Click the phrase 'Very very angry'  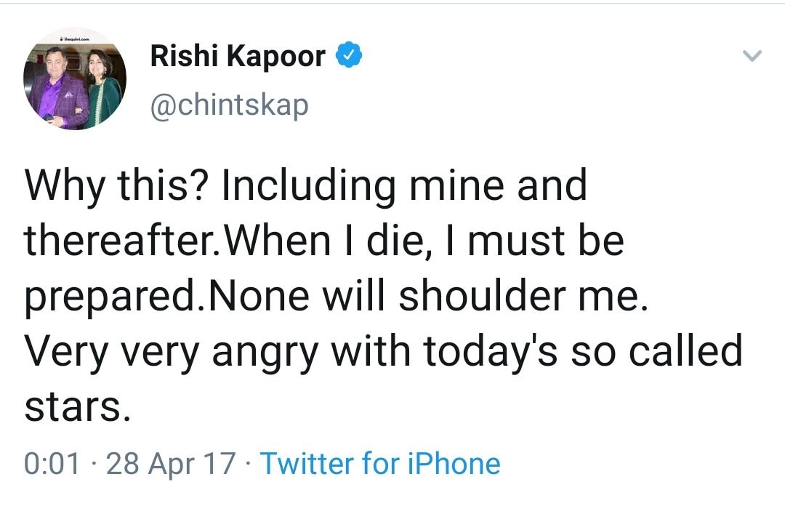(x=174, y=351)
